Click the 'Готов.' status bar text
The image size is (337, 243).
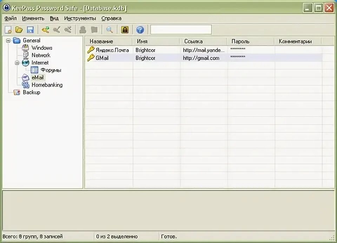click(x=169, y=237)
